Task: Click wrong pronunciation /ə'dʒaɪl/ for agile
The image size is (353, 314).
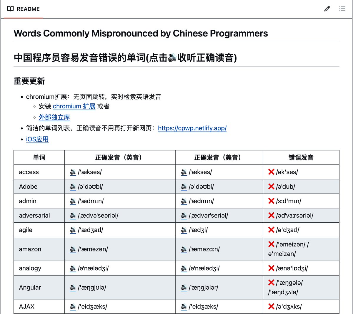Action: [288, 230]
